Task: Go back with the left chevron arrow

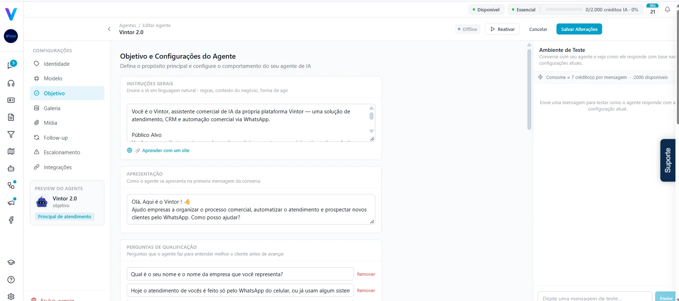Action: [109, 29]
